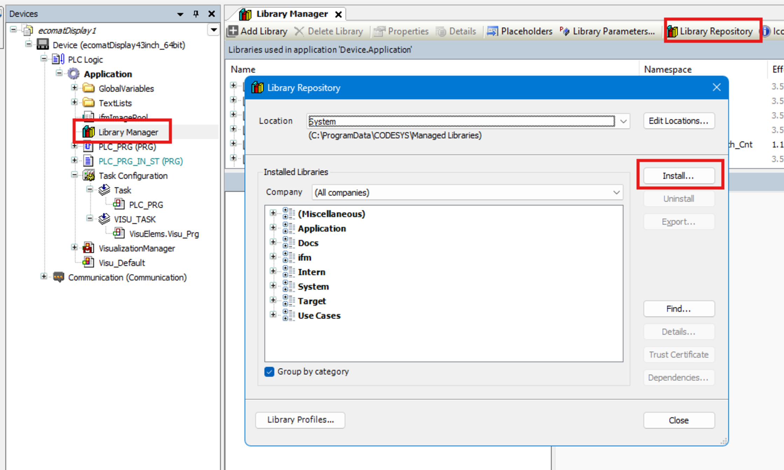Click the Dependencies... button
The width and height of the screenshot is (784, 470).
[x=679, y=378]
